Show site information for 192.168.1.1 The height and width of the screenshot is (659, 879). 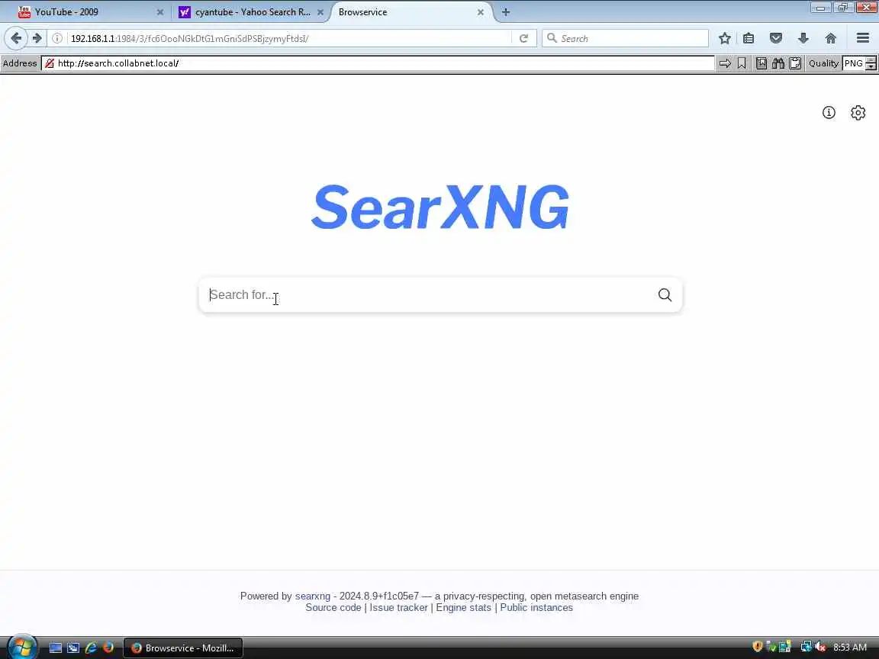click(x=57, y=38)
